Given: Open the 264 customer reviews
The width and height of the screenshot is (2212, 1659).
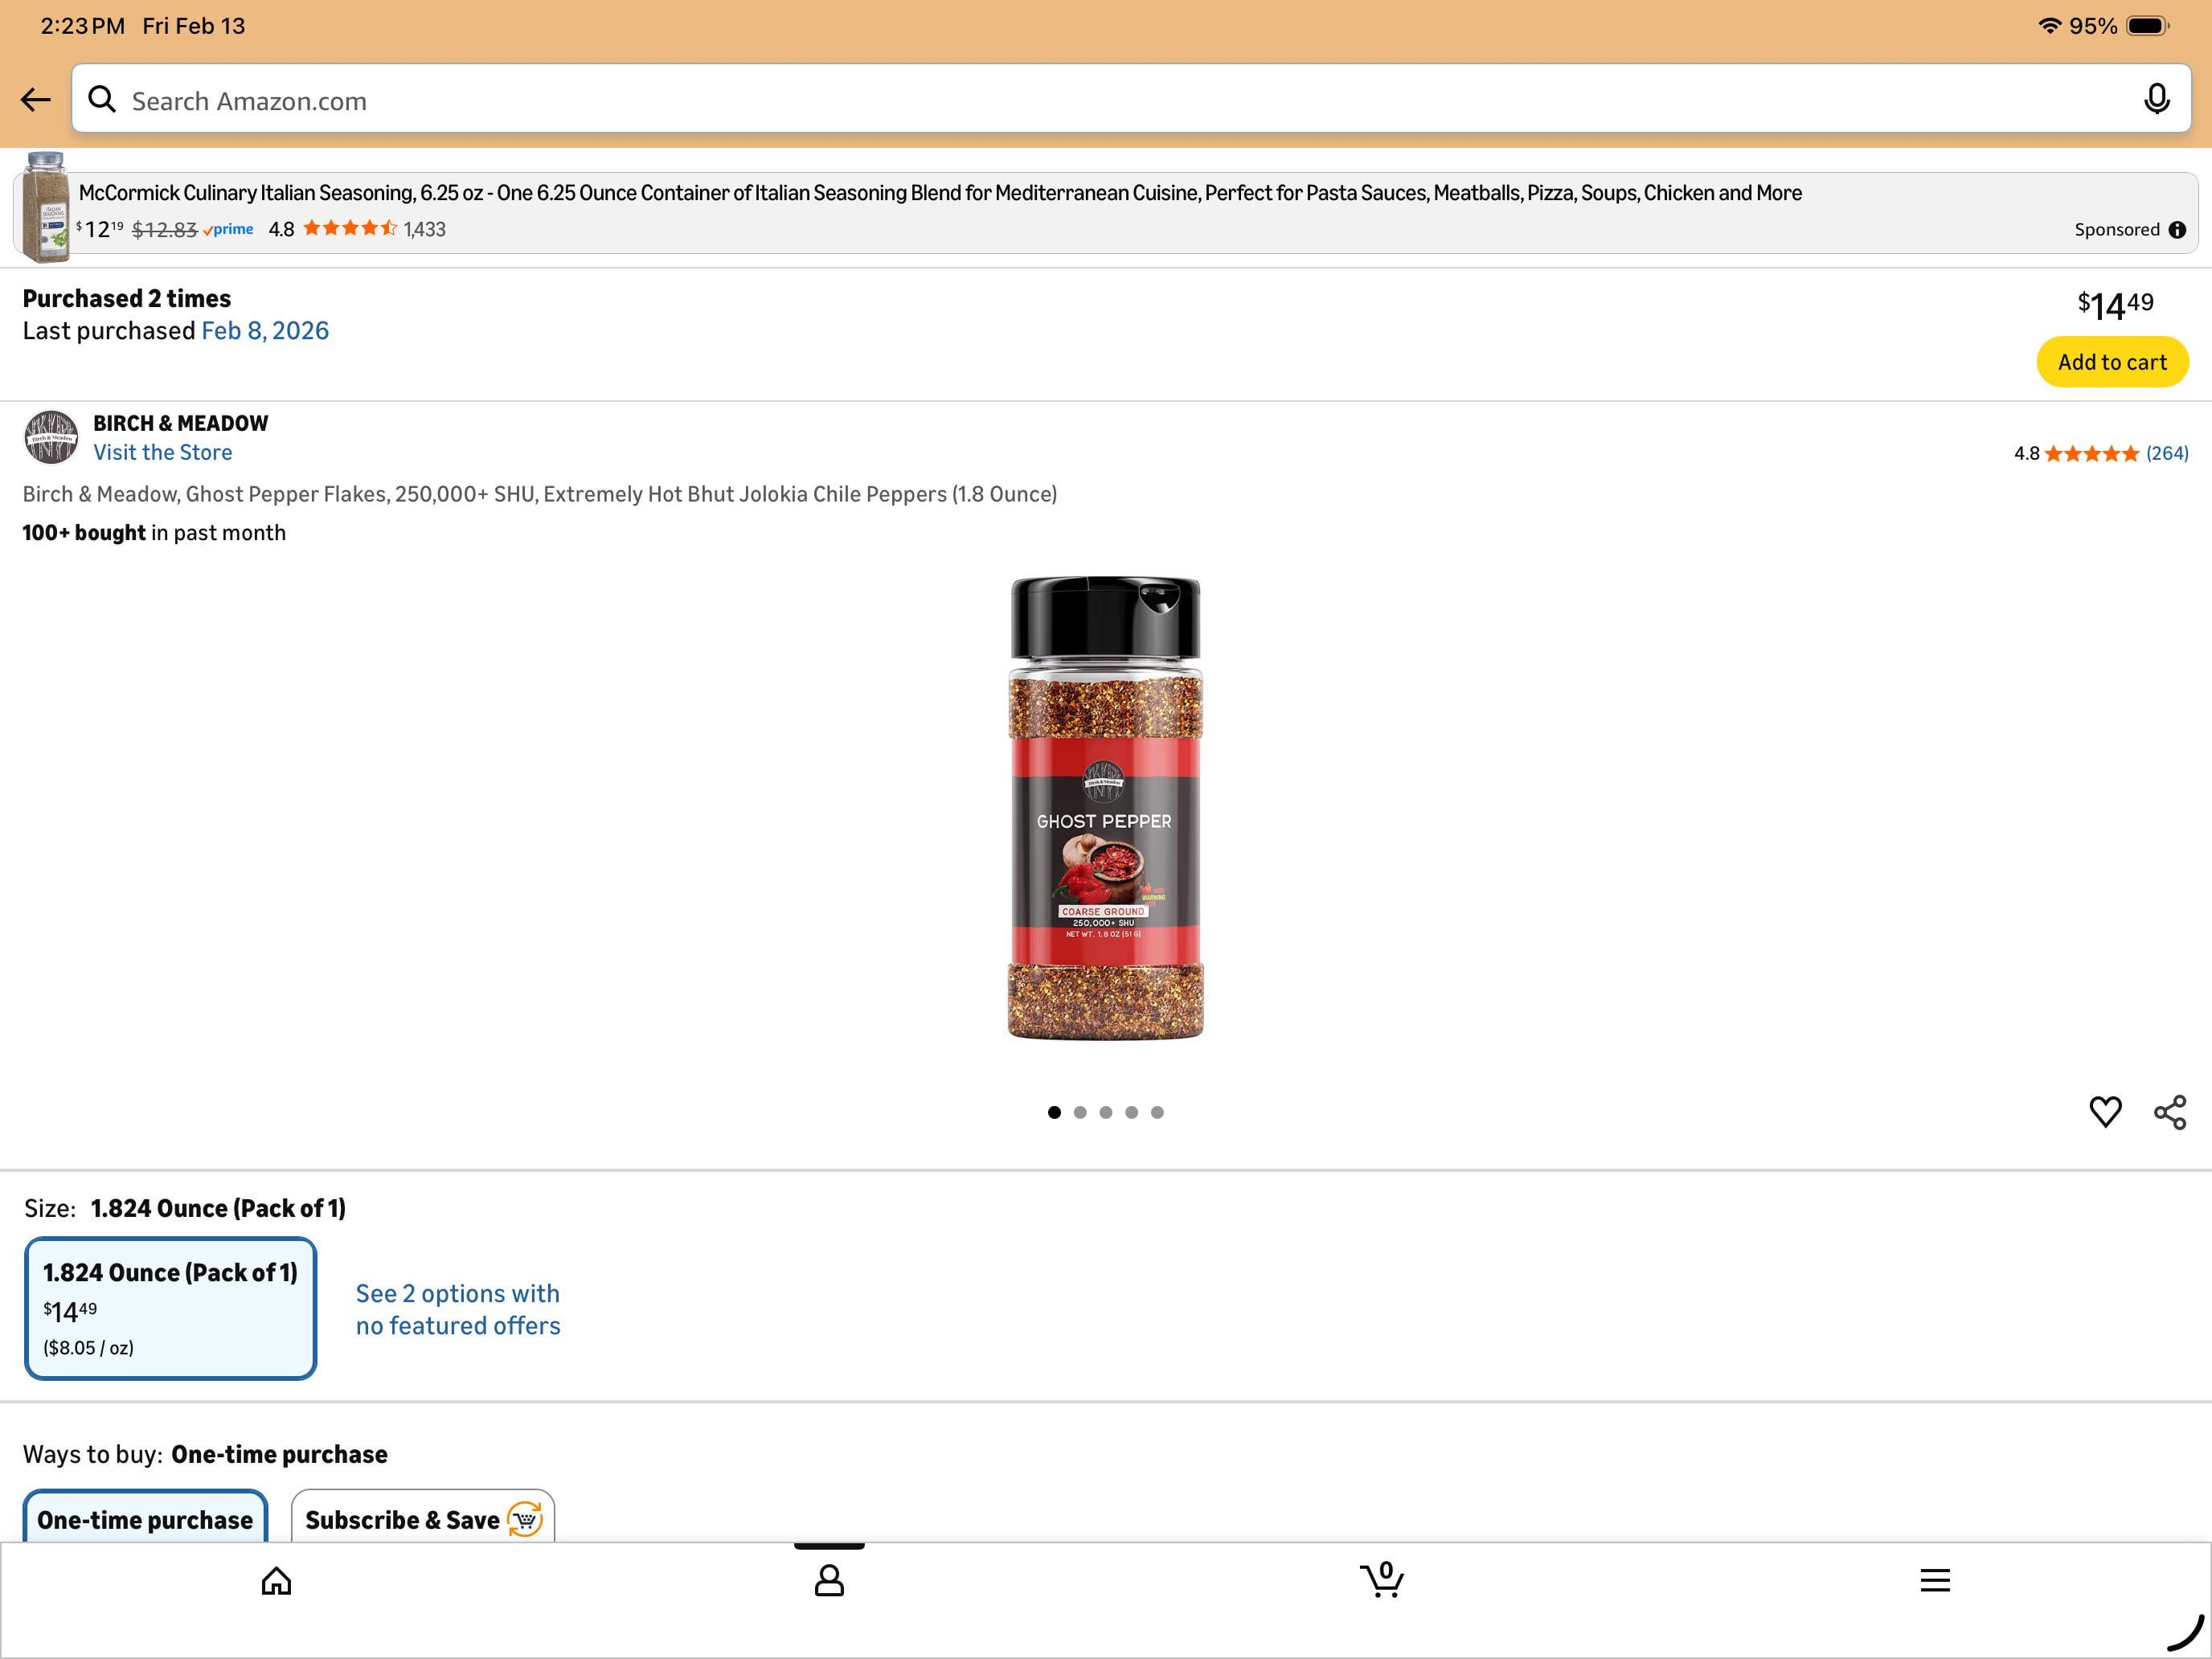Looking at the screenshot, I should pyautogui.click(x=2167, y=453).
